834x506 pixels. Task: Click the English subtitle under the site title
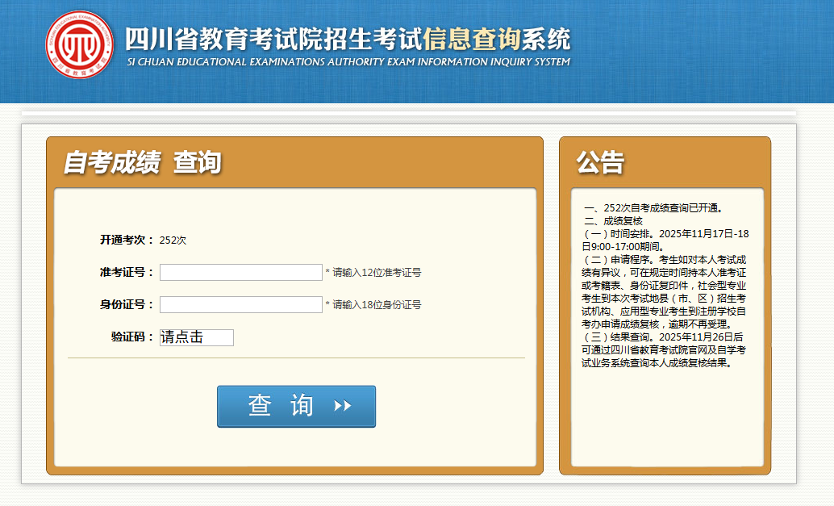(x=348, y=62)
